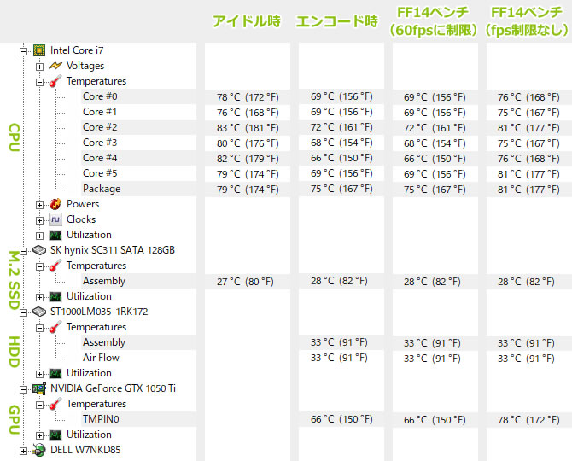Click the Clocks waveform icon
The height and width of the screenshot is (461, 572).
[x=55, y=219]
